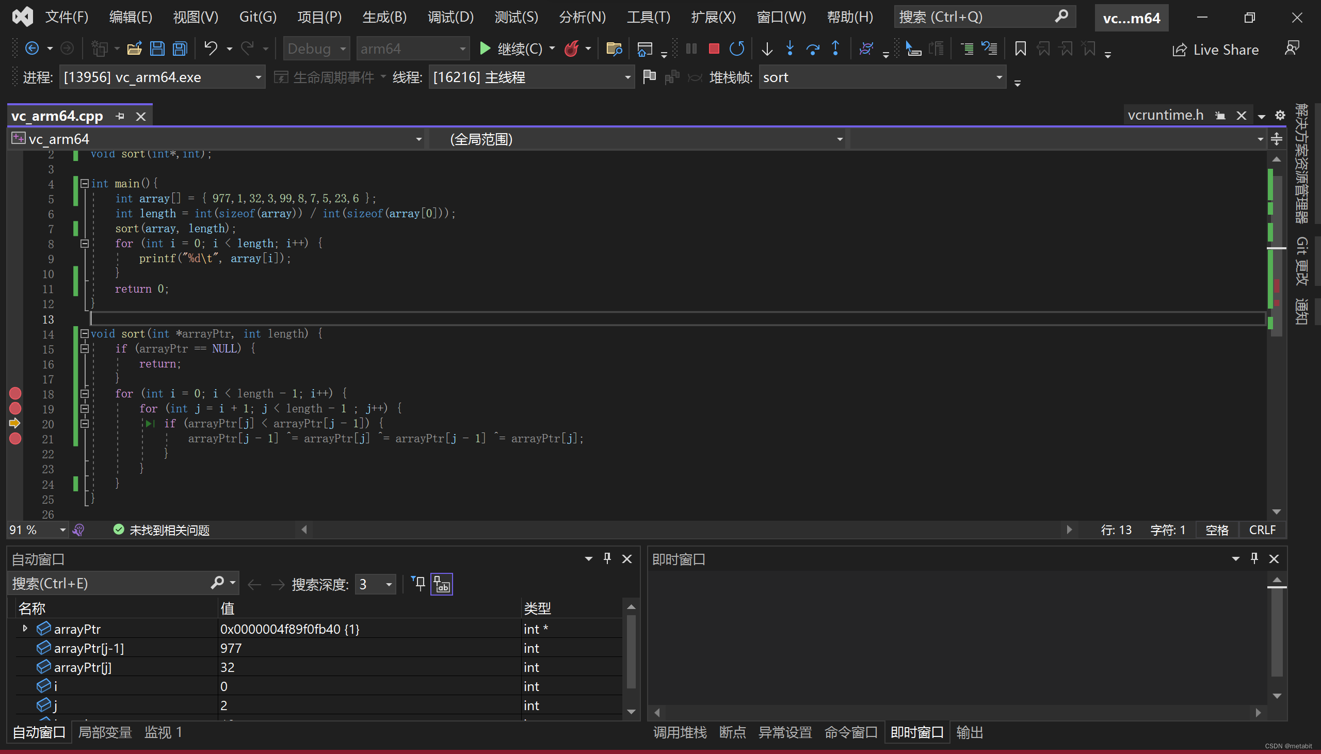Screen dimensions: 1321x754
Task: Click the Hot Reload flame icon
Action: coord(571,49)
